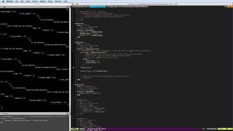Open the Tools menu

coord(28,1)
